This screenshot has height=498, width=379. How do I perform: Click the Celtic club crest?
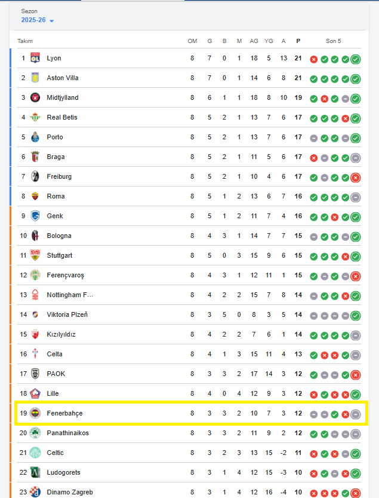pos(35,453)
